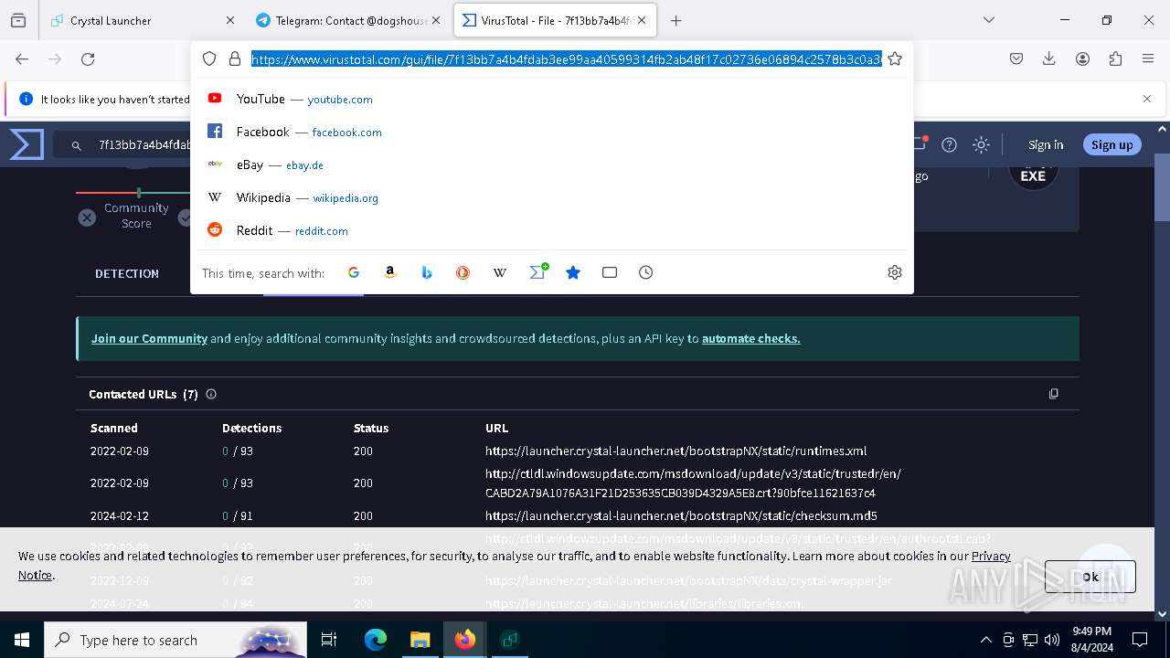
Task: Follow the automate checks link
Action: 750,338
